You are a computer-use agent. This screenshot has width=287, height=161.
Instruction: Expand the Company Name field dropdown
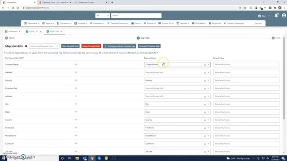[x=208, y=64]
